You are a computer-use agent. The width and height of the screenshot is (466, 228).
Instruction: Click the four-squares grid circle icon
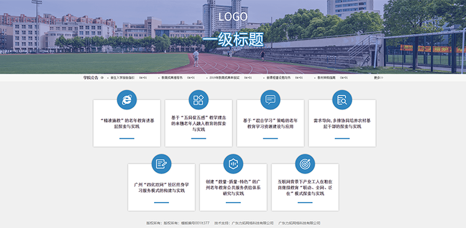coord(199,100)
